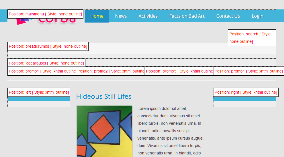Select the Position: mainmenu label
This screenshot has height=157, width=284.
(45, 14)
